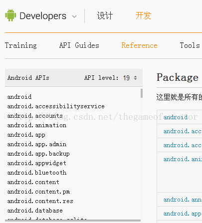
Task: Expand the Developers site dropdown chevron
Action: click(x=74, y=16)
